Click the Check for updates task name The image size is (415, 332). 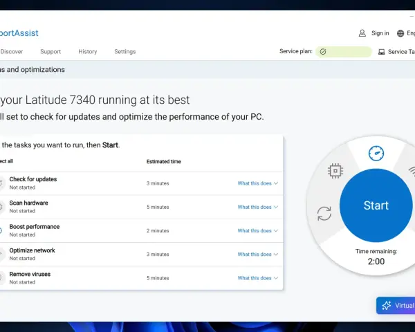(x=33, y=179)
